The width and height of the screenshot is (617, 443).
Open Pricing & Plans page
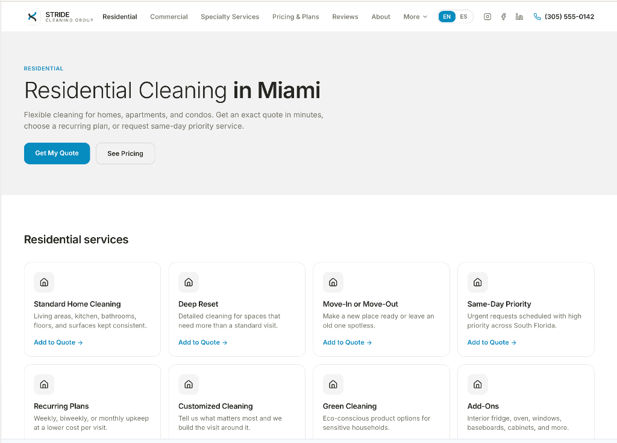[x=295, y=16]
